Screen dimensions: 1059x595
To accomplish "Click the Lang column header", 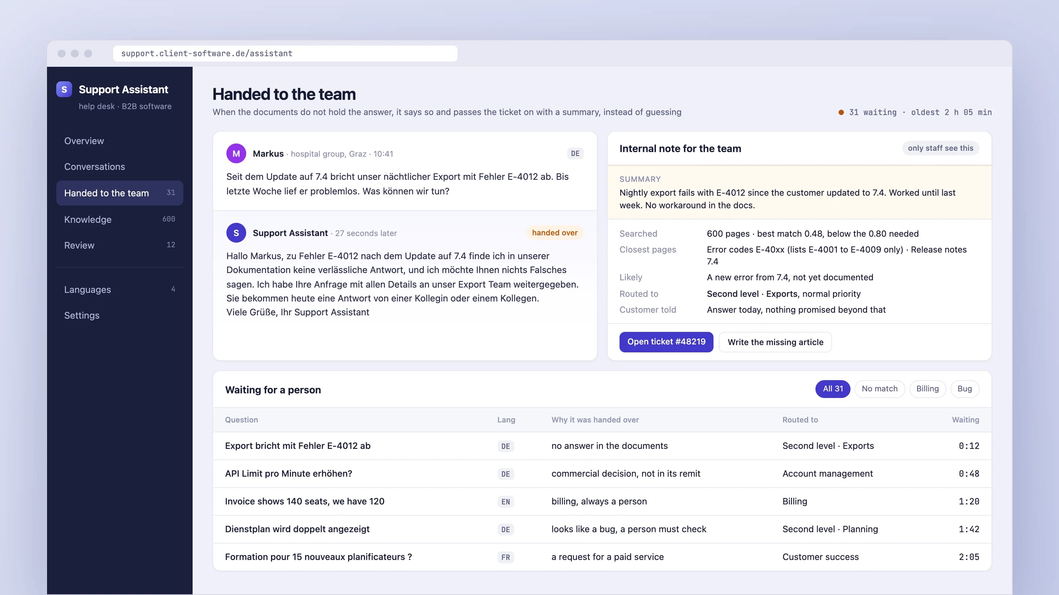I will (x=506, y=420).
